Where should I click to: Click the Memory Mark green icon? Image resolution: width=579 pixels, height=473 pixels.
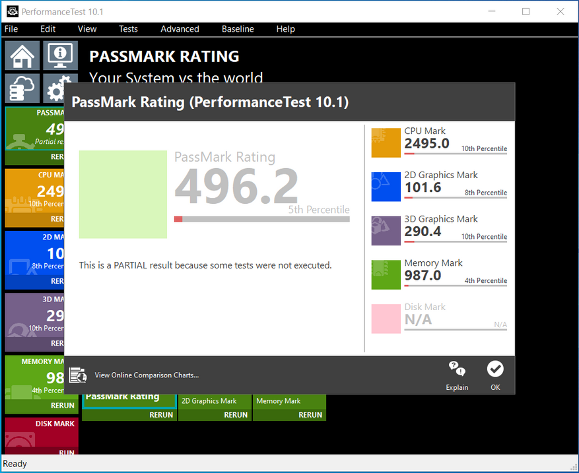[386, 275]
